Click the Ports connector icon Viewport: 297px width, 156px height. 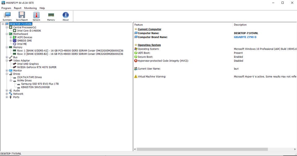pyautogui.click(x=11, y=97)
